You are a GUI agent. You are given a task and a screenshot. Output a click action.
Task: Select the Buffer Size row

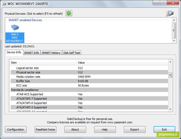tap(89, 81)
